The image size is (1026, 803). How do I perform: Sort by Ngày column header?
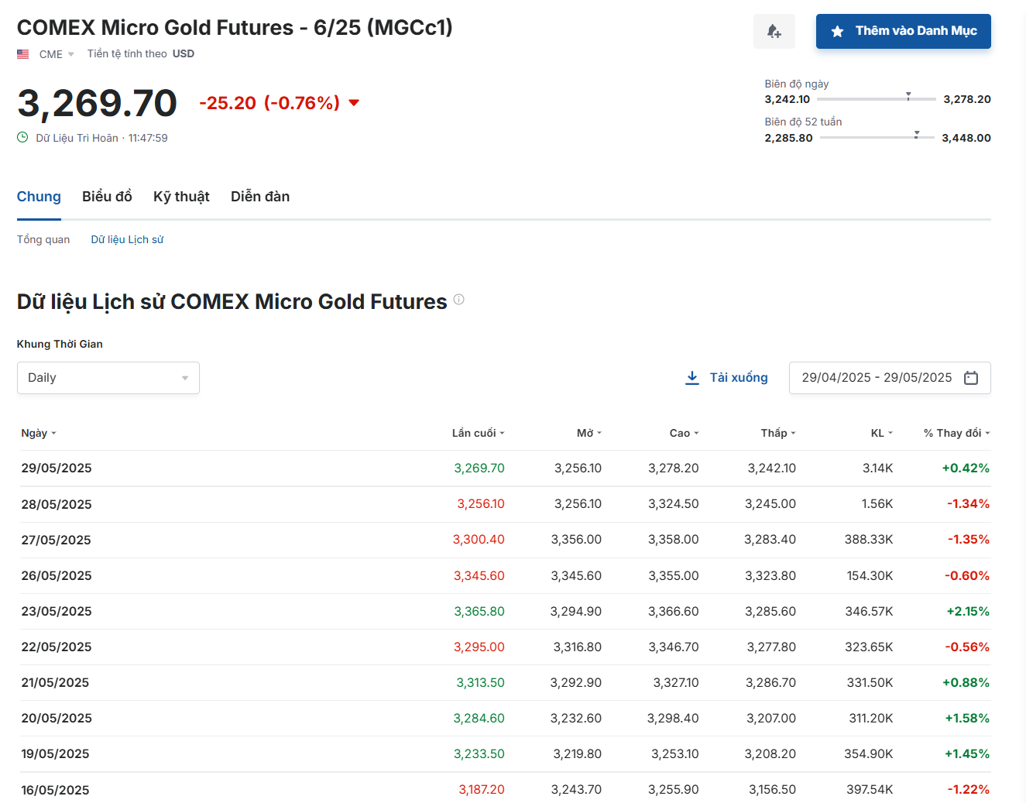pos(39,433)
